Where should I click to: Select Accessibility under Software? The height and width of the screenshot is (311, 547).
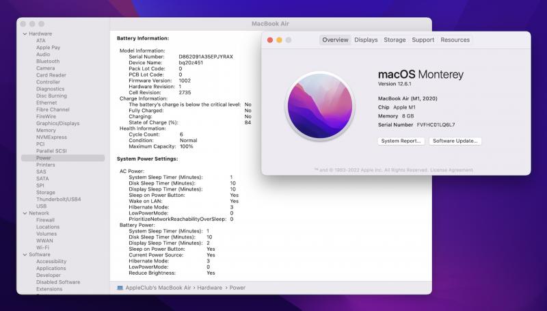pos(51,262)
